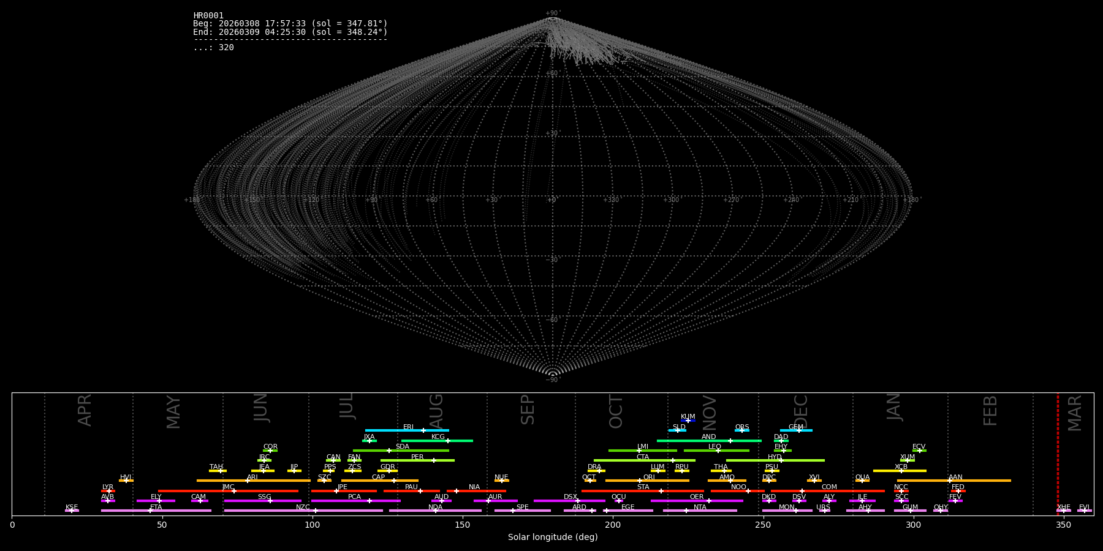Select the ORI orange activity bar

pos(647,481)
